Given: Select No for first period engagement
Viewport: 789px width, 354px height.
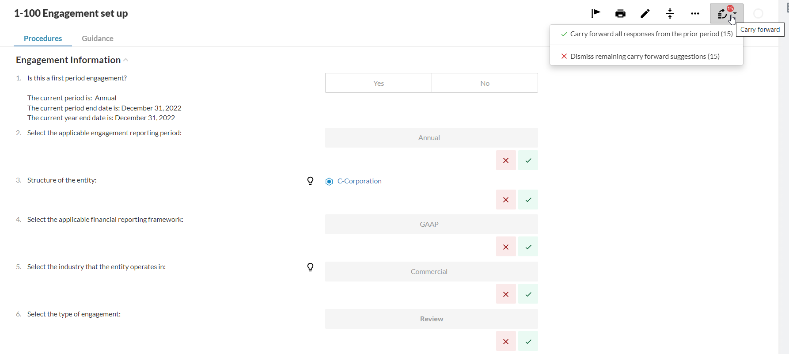Looking at the screenshot, I should 485,83.
